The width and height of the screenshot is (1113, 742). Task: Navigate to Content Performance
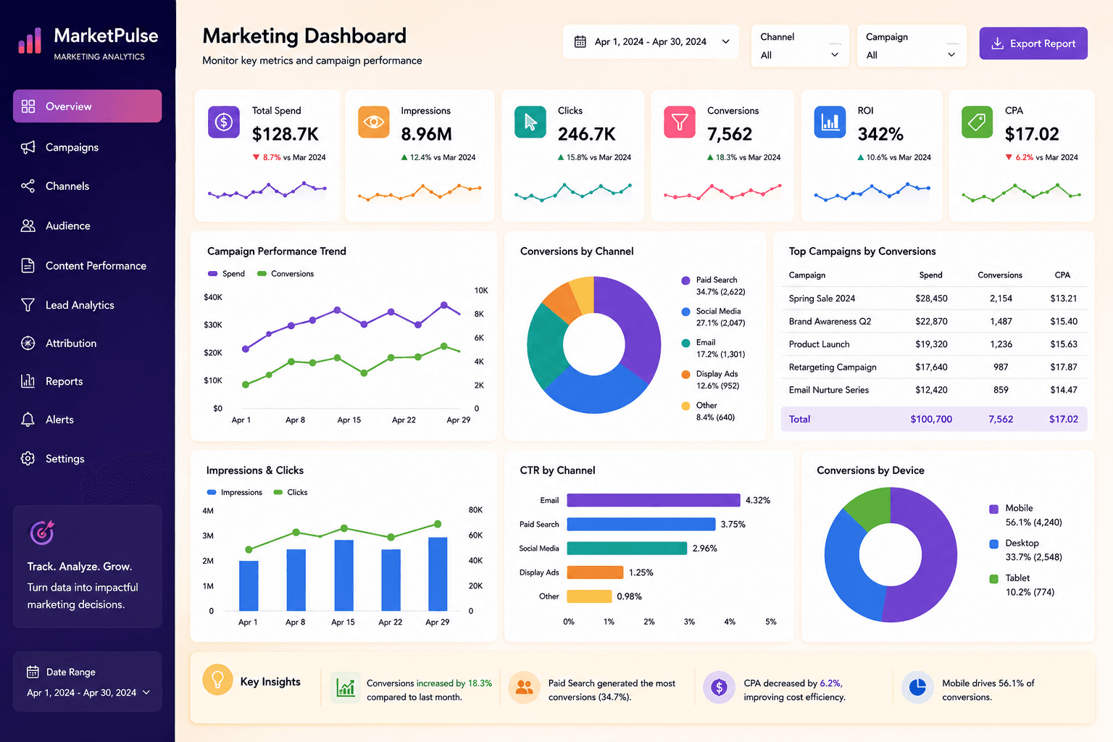(88, 266)
